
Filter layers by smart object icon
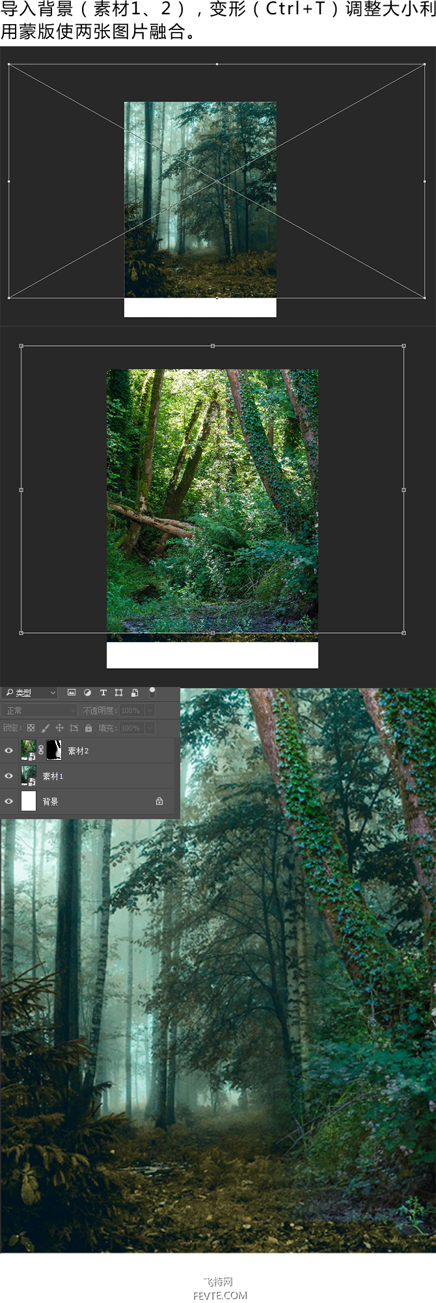pos(135,693)
